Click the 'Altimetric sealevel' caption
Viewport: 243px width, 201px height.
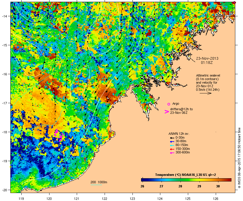(x=208, y=75)
